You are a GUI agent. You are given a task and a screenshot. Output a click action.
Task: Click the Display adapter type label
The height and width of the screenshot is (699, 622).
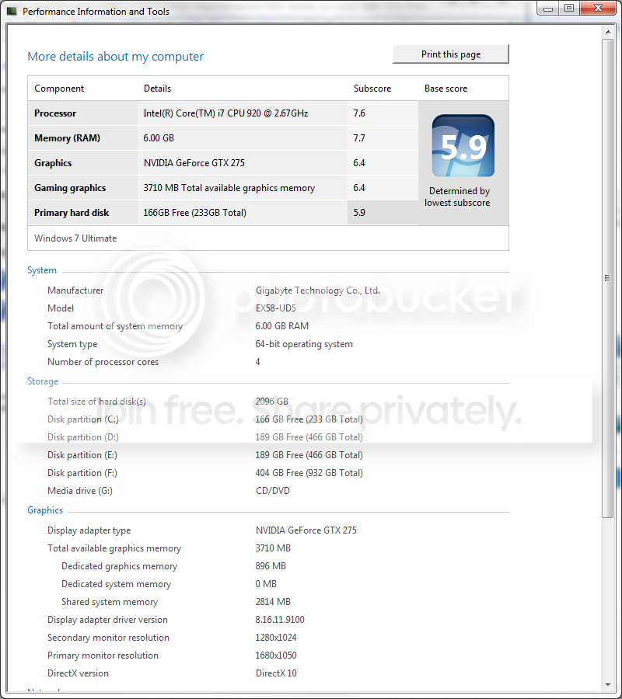coord(89,530)
